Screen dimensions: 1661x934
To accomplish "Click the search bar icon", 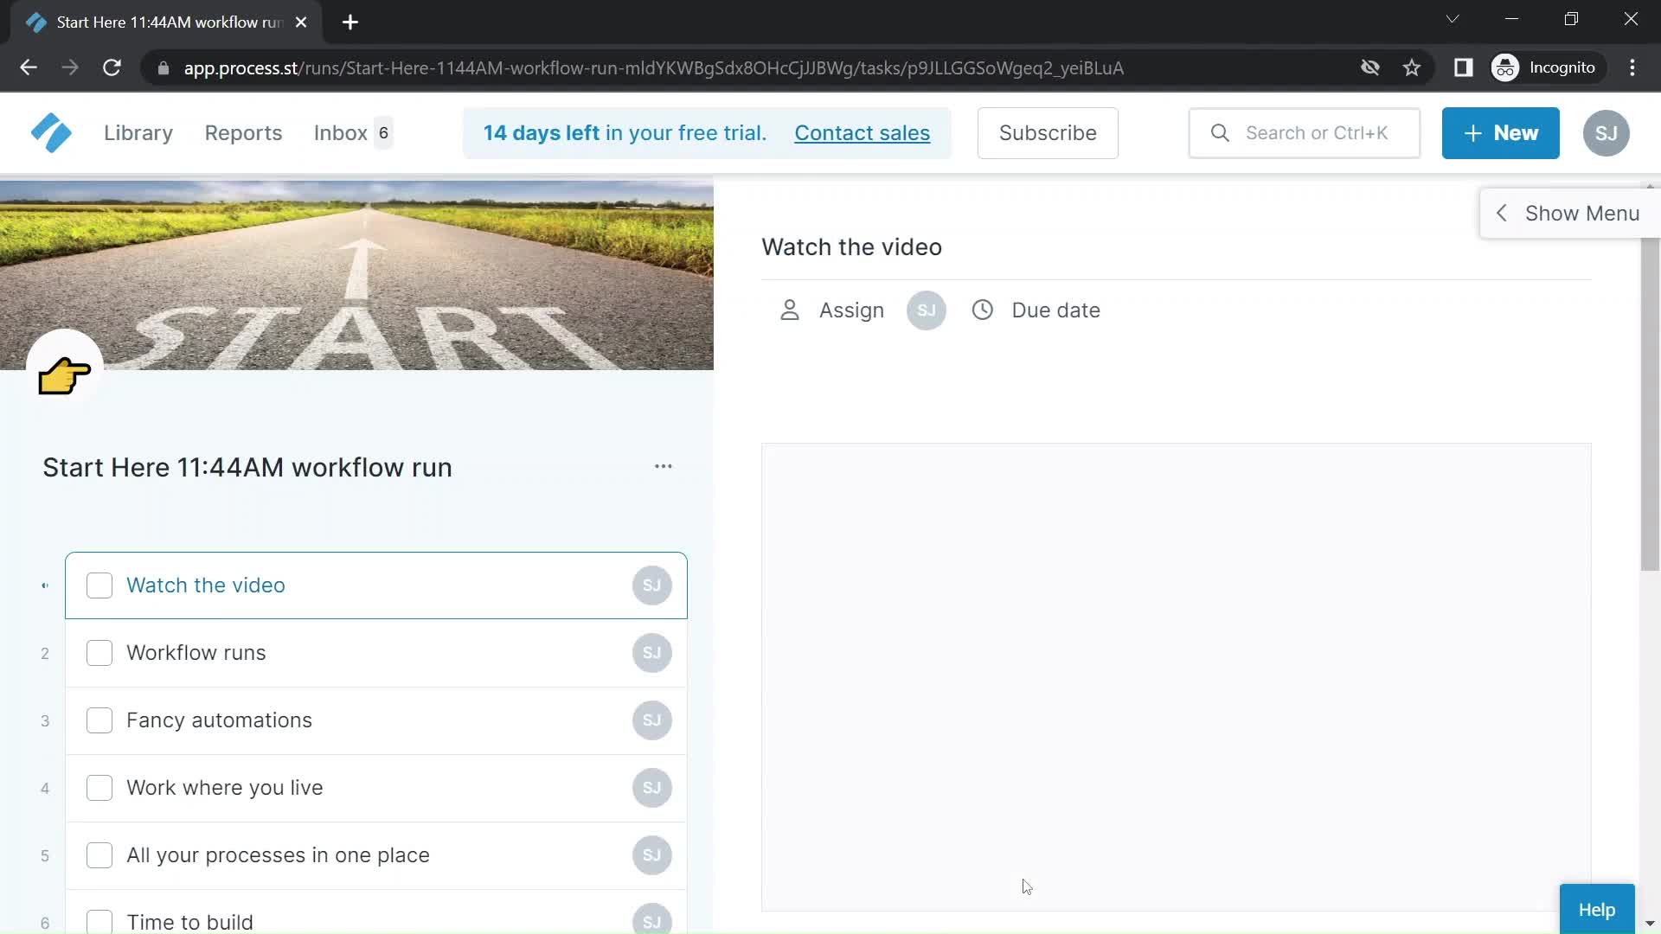I will point(1221,133).
